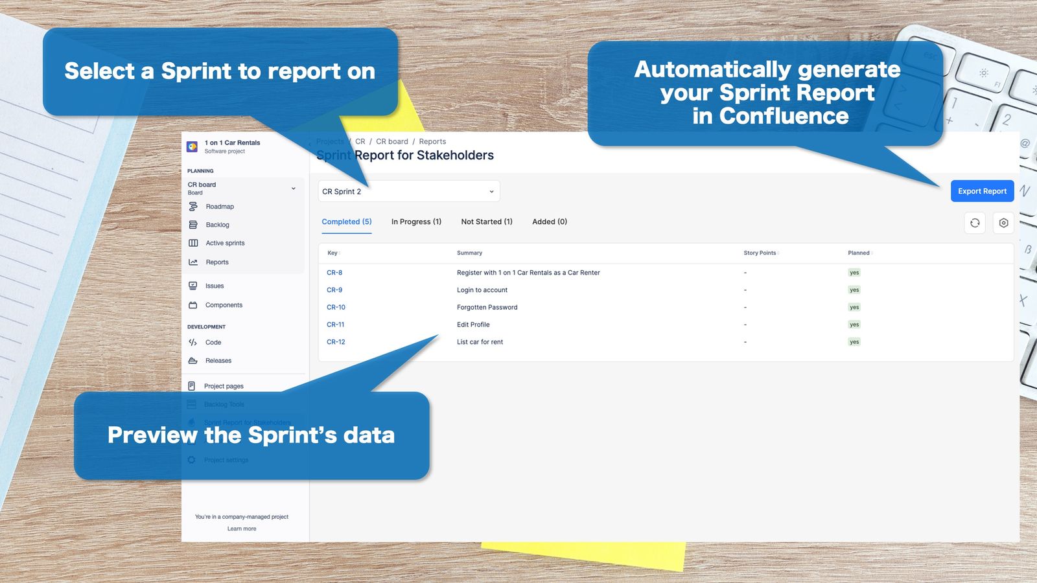Click the 'yes' planned badge for CR-12

(x=854, y=342)
